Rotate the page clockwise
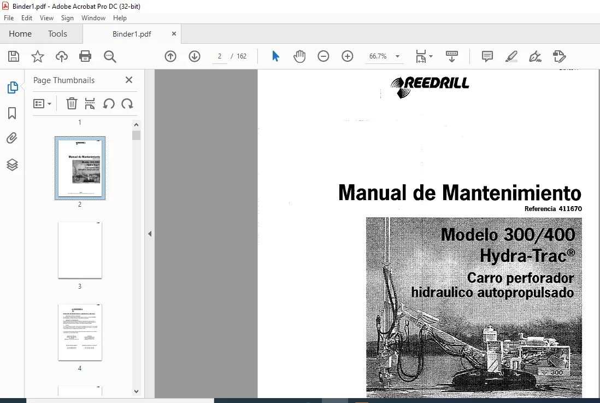 coord(127,103)
